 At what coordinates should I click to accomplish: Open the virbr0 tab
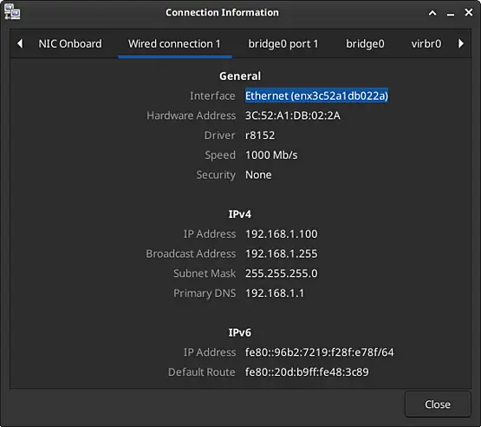(x=426, y=44)
